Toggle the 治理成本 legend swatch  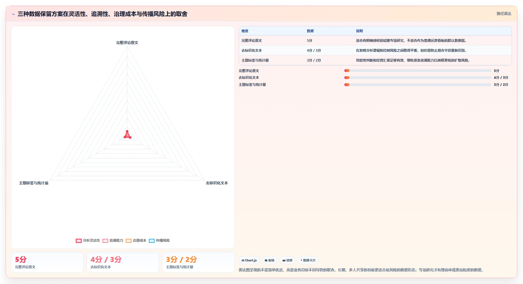[x=128, y=241]
